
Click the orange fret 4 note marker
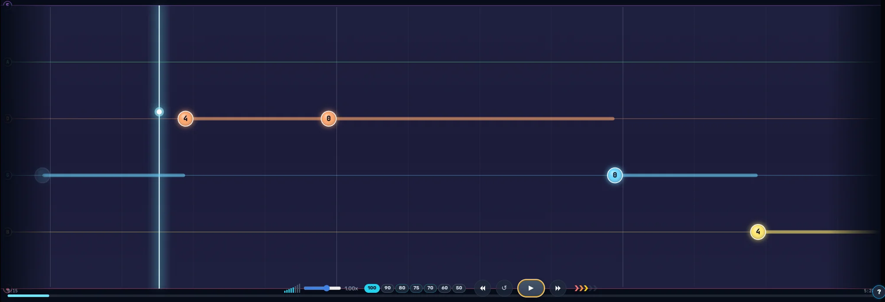coord(186,119)
